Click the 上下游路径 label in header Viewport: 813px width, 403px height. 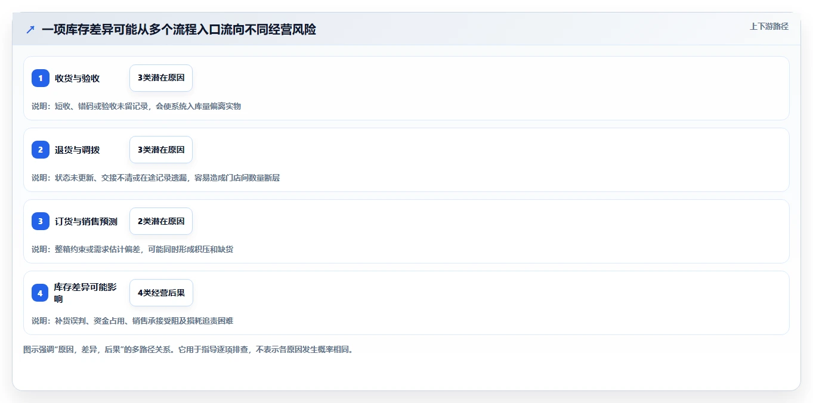click(769, 26)
